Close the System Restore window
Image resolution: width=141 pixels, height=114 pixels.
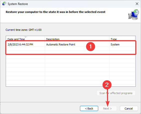(137, 4)
